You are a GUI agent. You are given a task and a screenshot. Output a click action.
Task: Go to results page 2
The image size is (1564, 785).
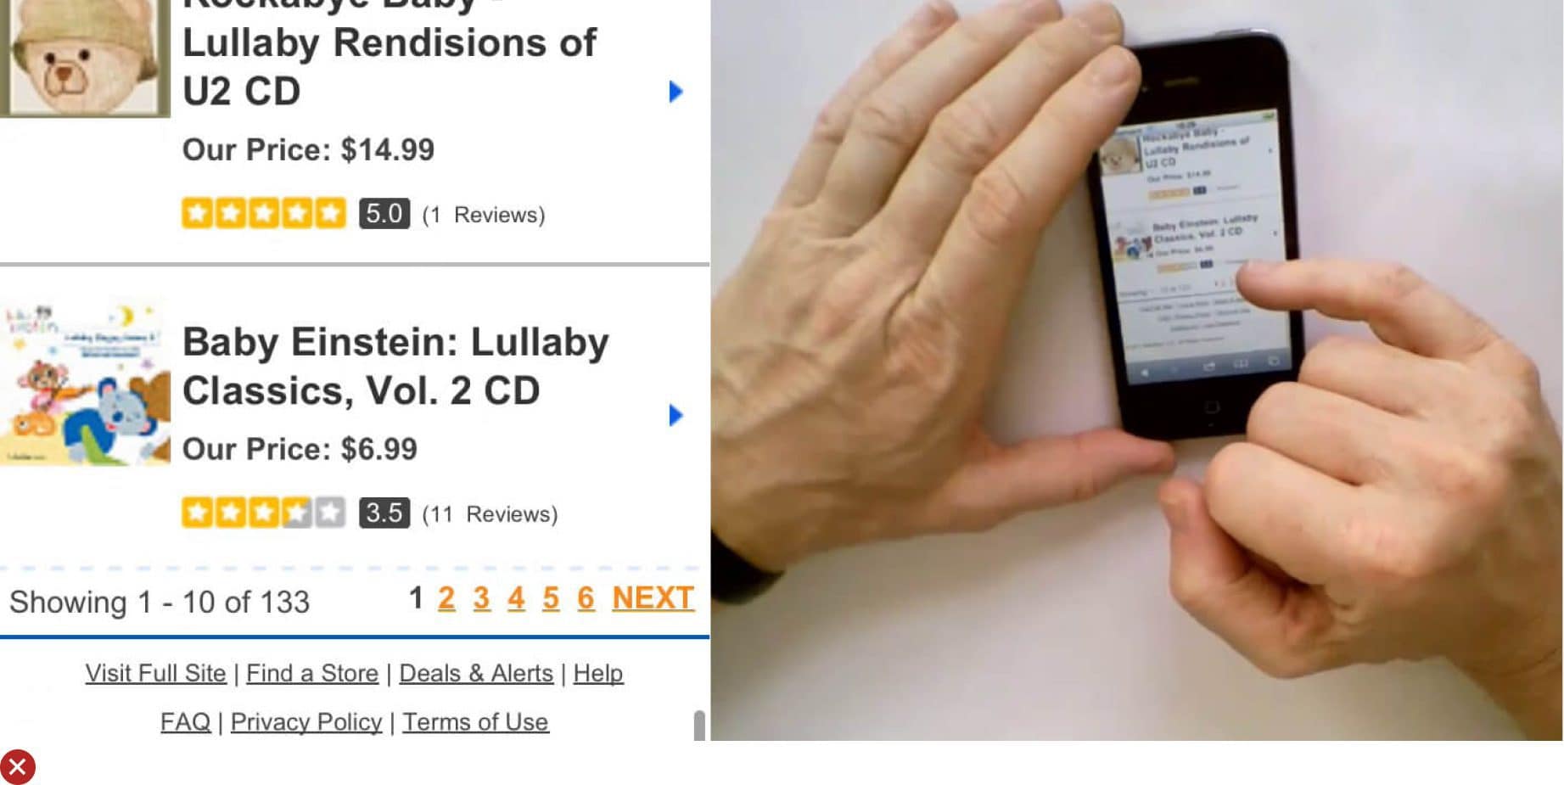(446, 598)
